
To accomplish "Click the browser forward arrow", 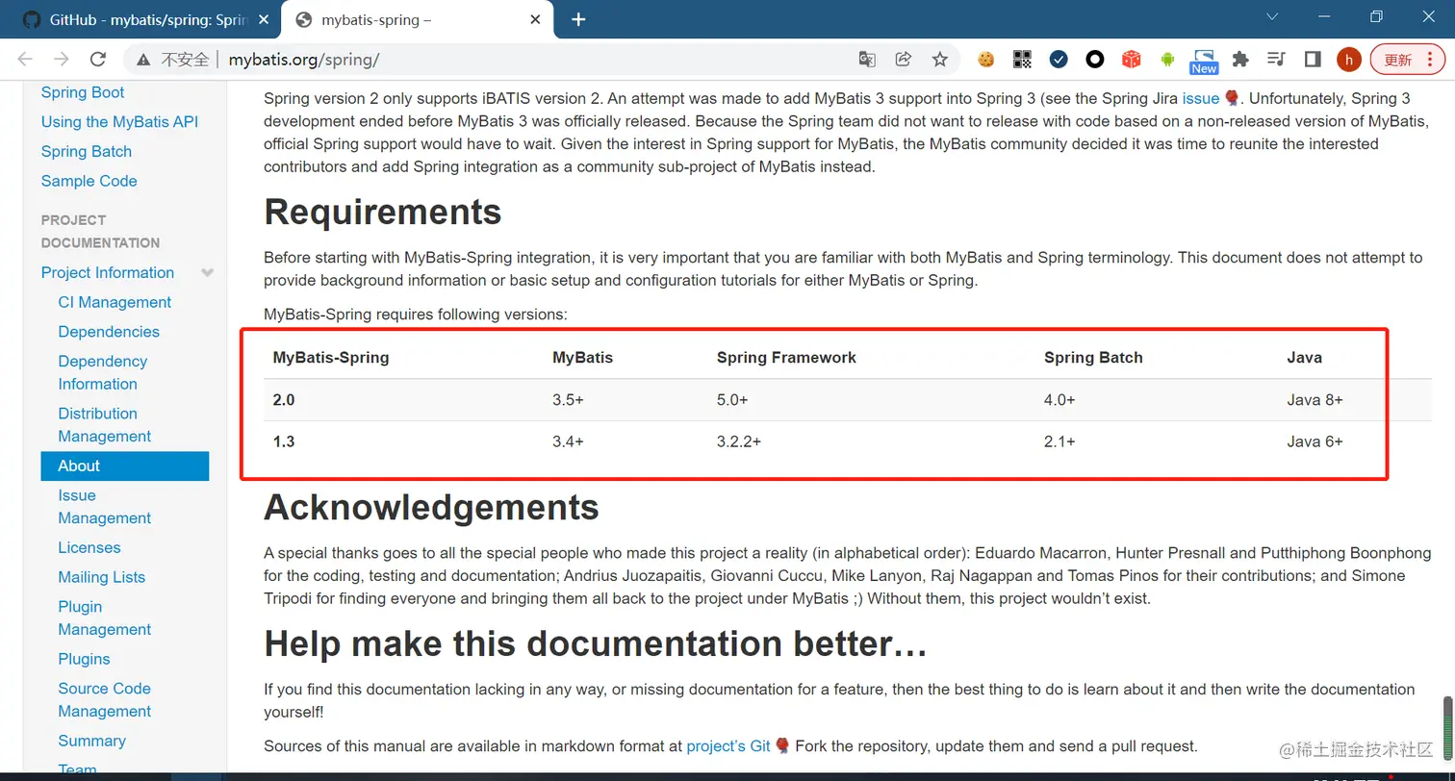I will click(62, 60).
